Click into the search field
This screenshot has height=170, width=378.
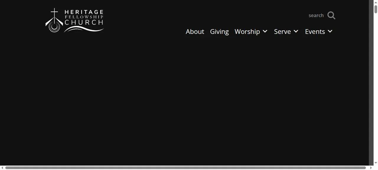coord(316,15)
